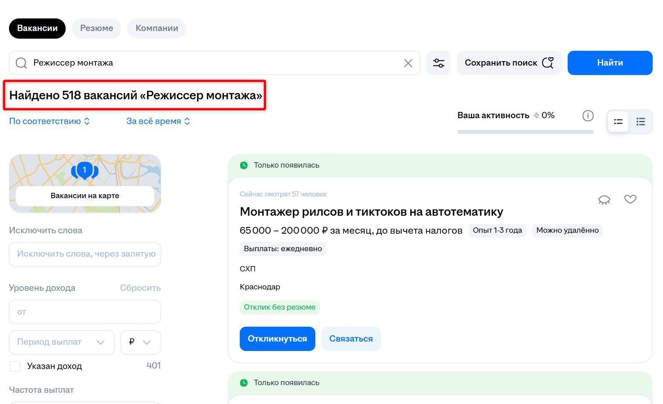Click the 401 count next to Указан доход
Screen dimensions: 663x404
[x=153, y=366]
